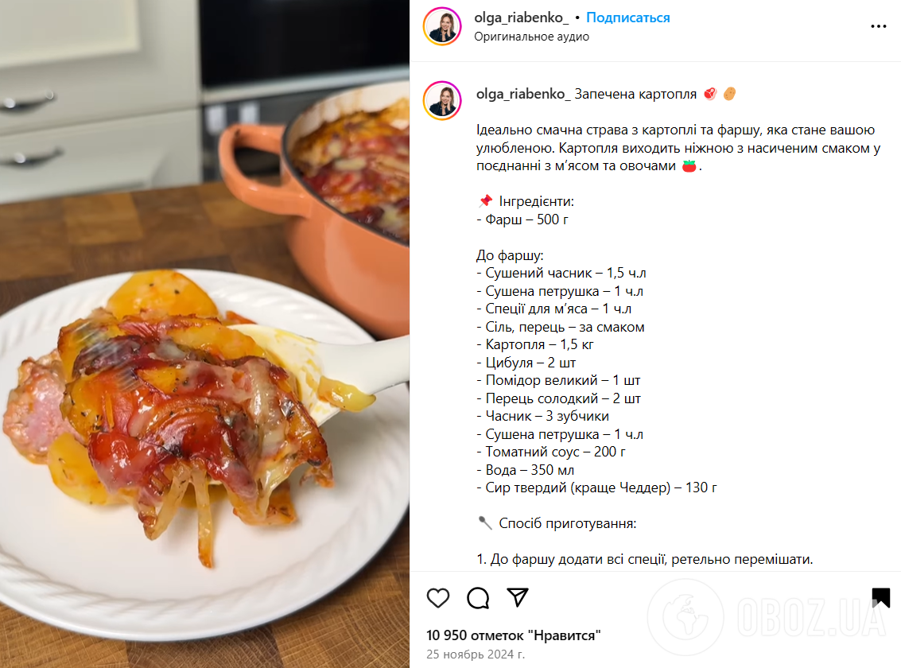
Task: View the 10 950 likes list
Action: pos(513,635)
